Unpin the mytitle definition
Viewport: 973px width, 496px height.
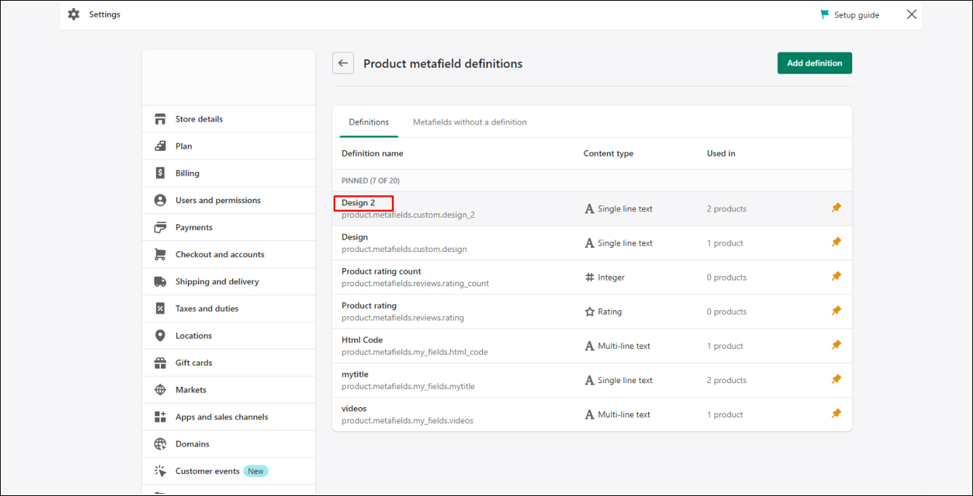[x=836, y=379]
